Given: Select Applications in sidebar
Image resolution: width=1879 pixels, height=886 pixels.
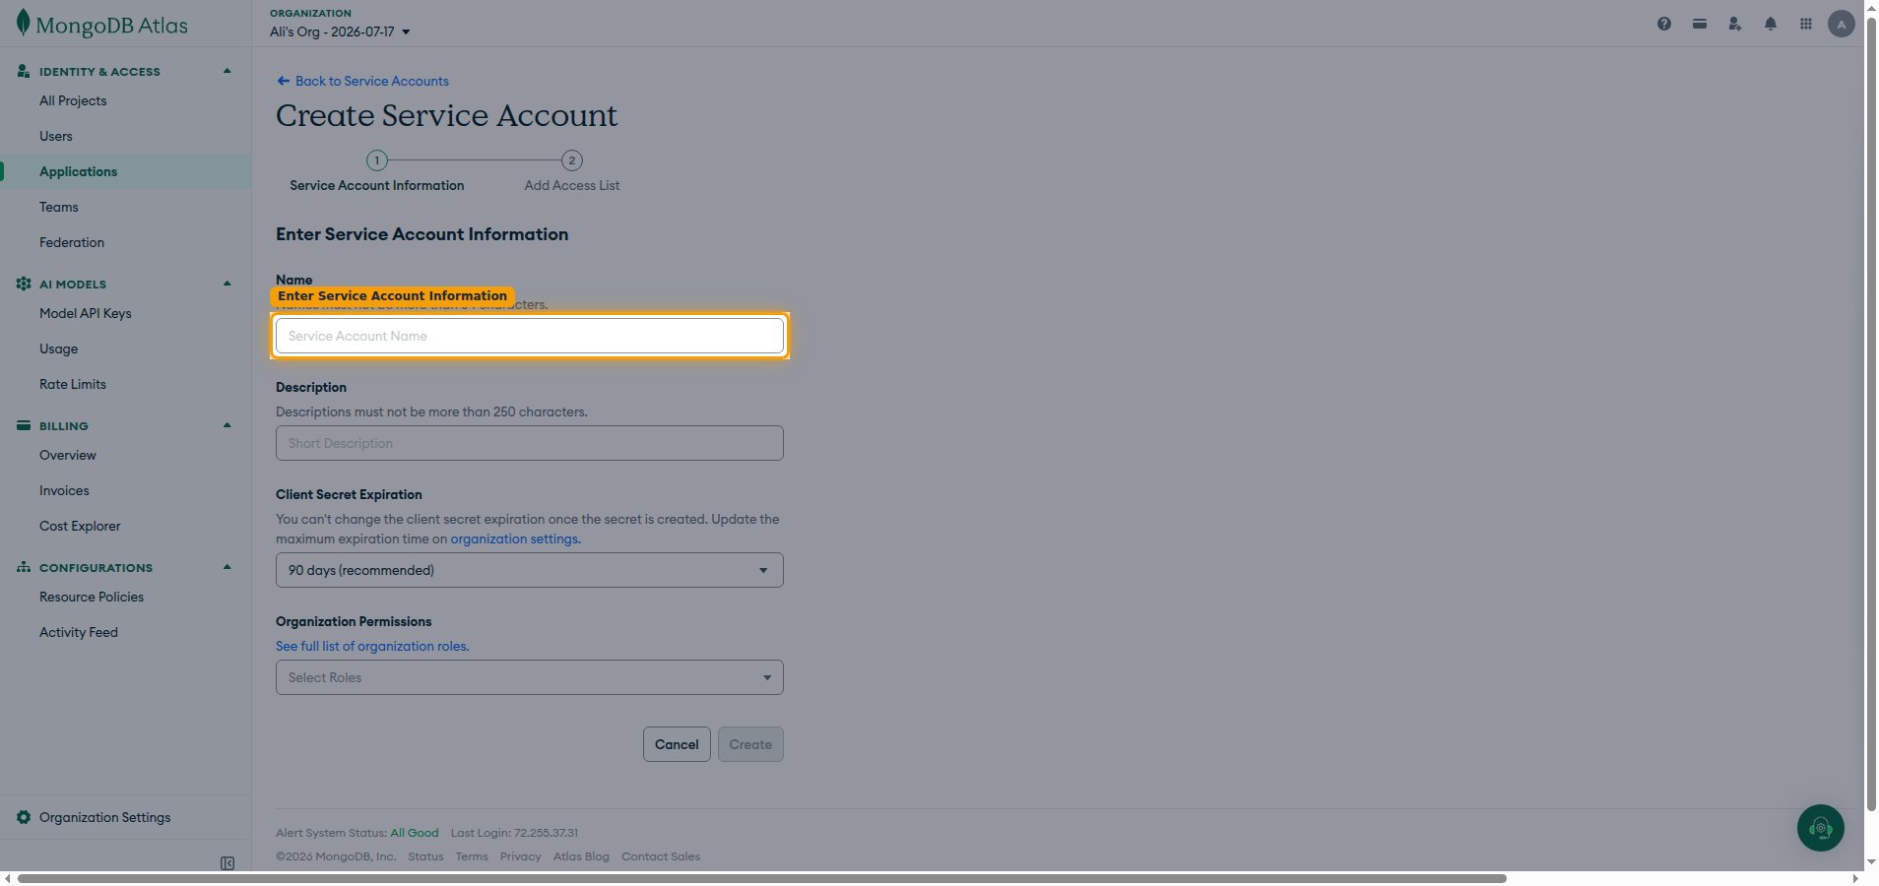Looking at the screenshot, I should [x=79, y=171].
